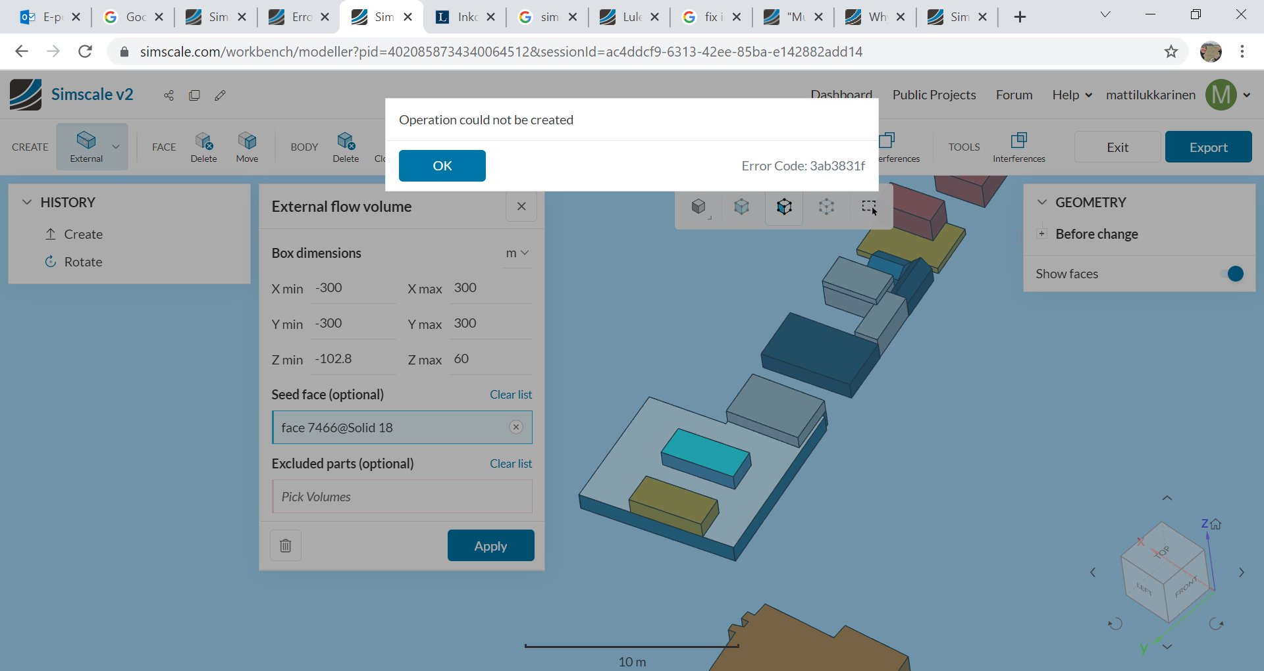Select the External flow volume tool

[86, 147]
